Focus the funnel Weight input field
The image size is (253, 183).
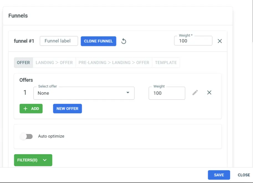(x=193, y=41)
